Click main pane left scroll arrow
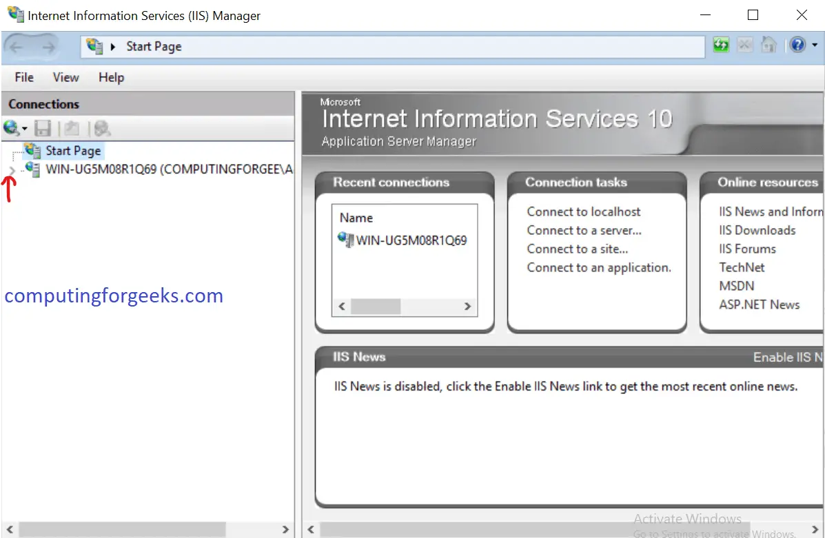This screenshot has width=825, height=538. point(310,529)
